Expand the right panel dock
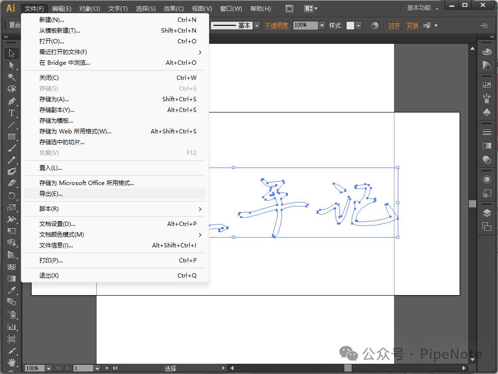This screenshot has height=374, width=498. (x=492, y=37)
